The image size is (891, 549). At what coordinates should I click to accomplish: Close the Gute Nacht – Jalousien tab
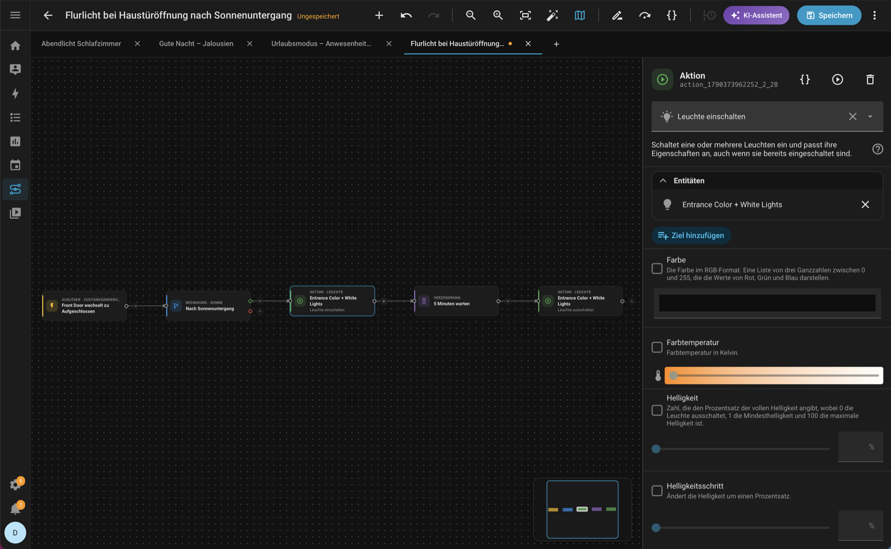point(250,44)
